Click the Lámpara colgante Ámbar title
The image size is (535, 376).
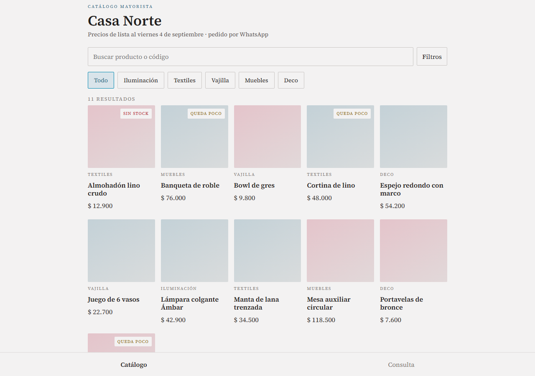pos(190,303)
